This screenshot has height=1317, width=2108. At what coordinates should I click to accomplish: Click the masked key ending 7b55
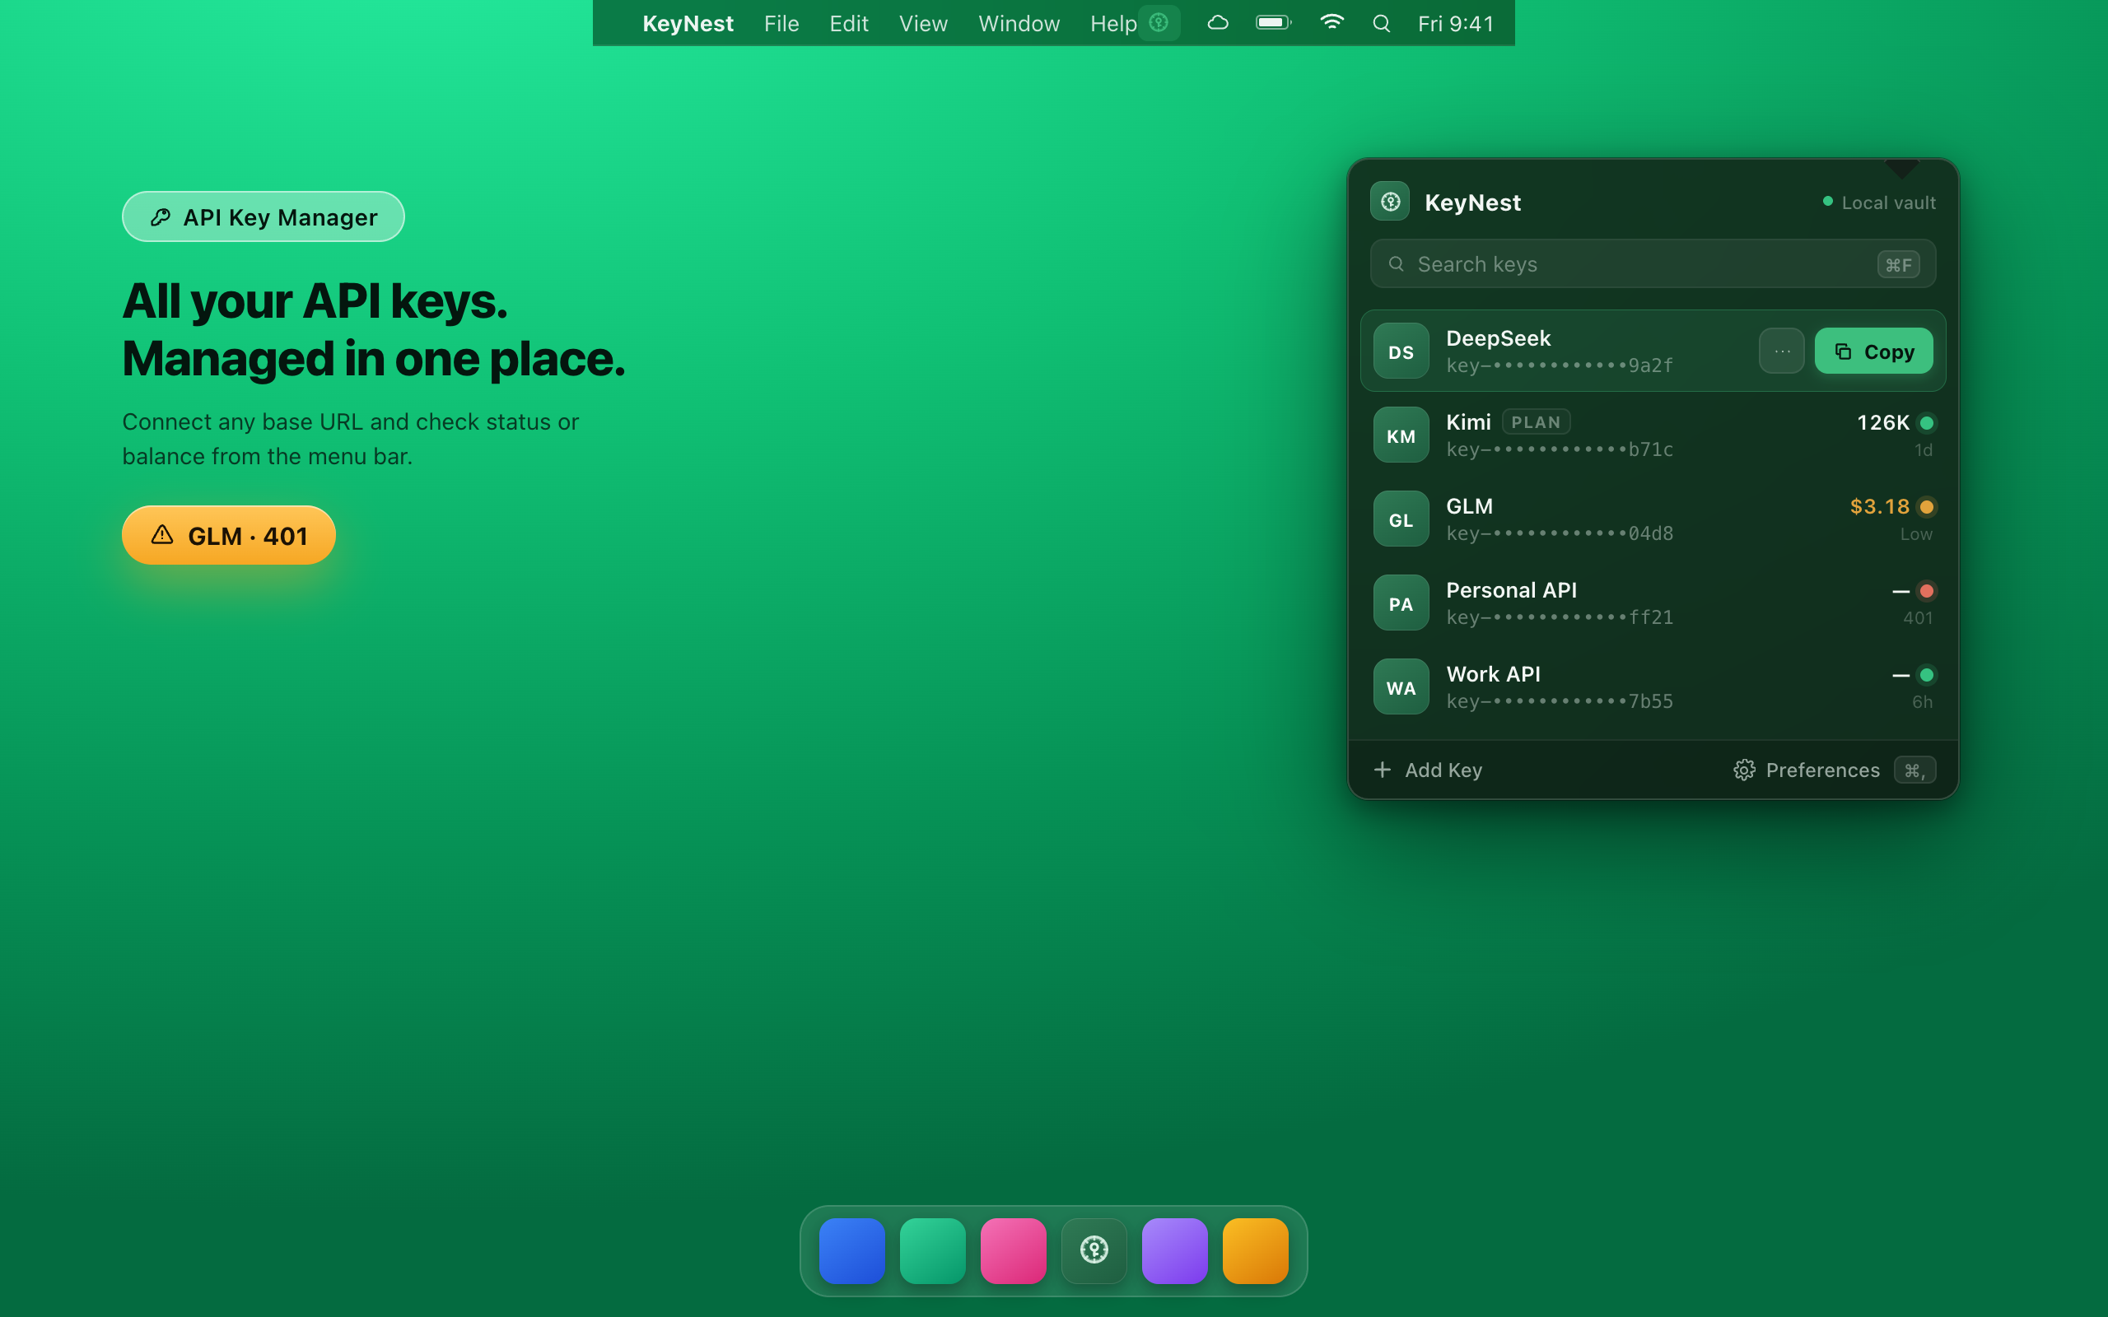(x=1560, y=701)
